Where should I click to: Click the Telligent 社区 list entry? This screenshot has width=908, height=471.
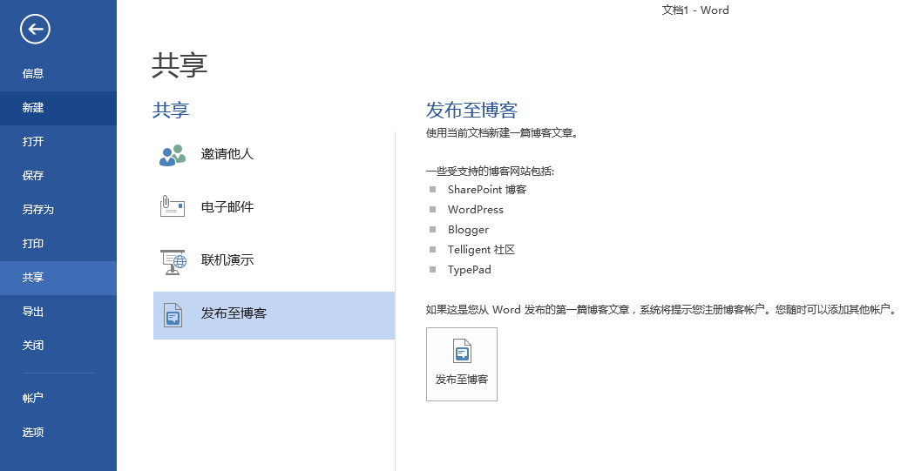click(481, 249)
